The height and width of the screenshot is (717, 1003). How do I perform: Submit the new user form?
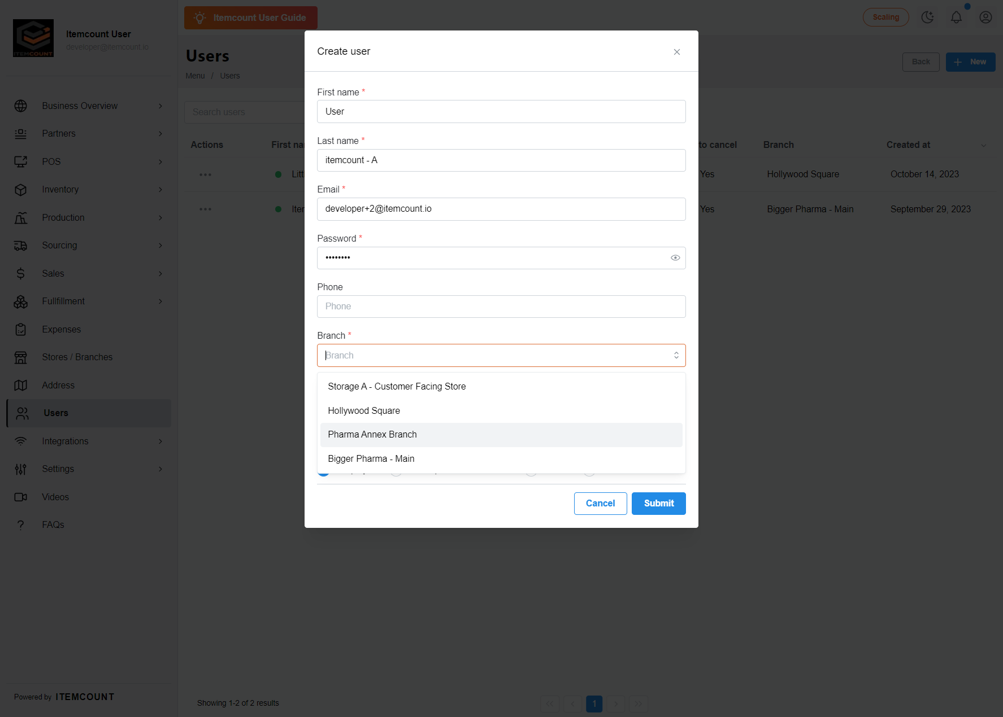(659, 504)
